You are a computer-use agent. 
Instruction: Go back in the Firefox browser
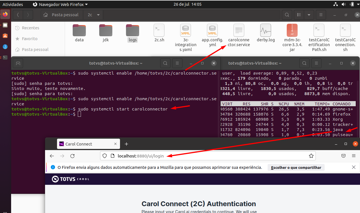[x=52, y=156]
